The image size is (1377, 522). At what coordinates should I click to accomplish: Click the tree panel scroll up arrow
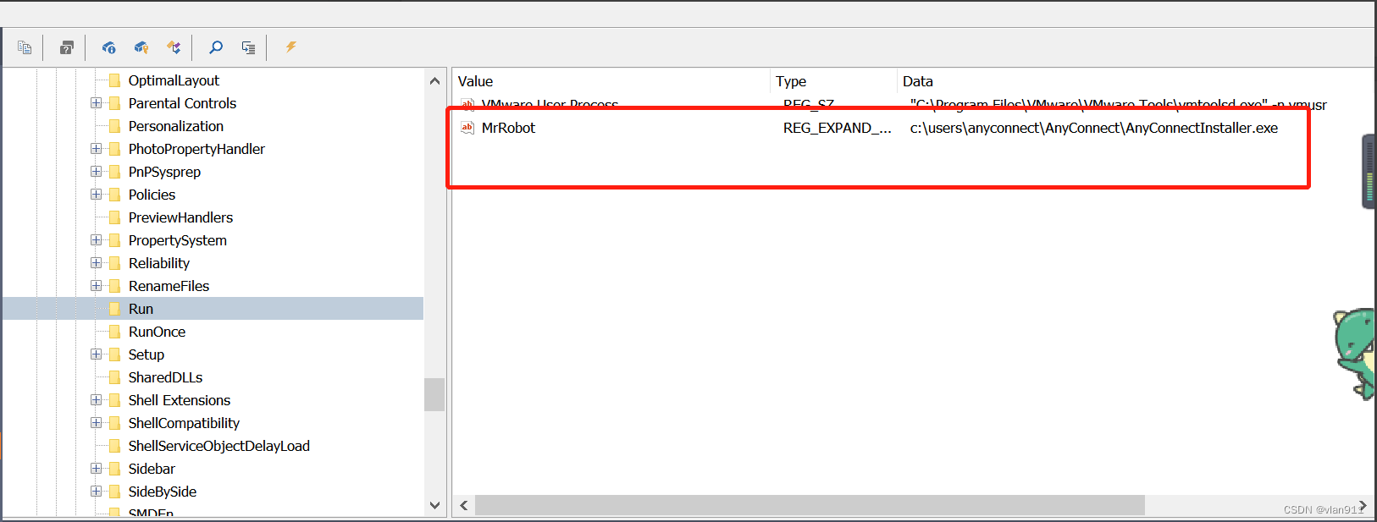[434, 81]
